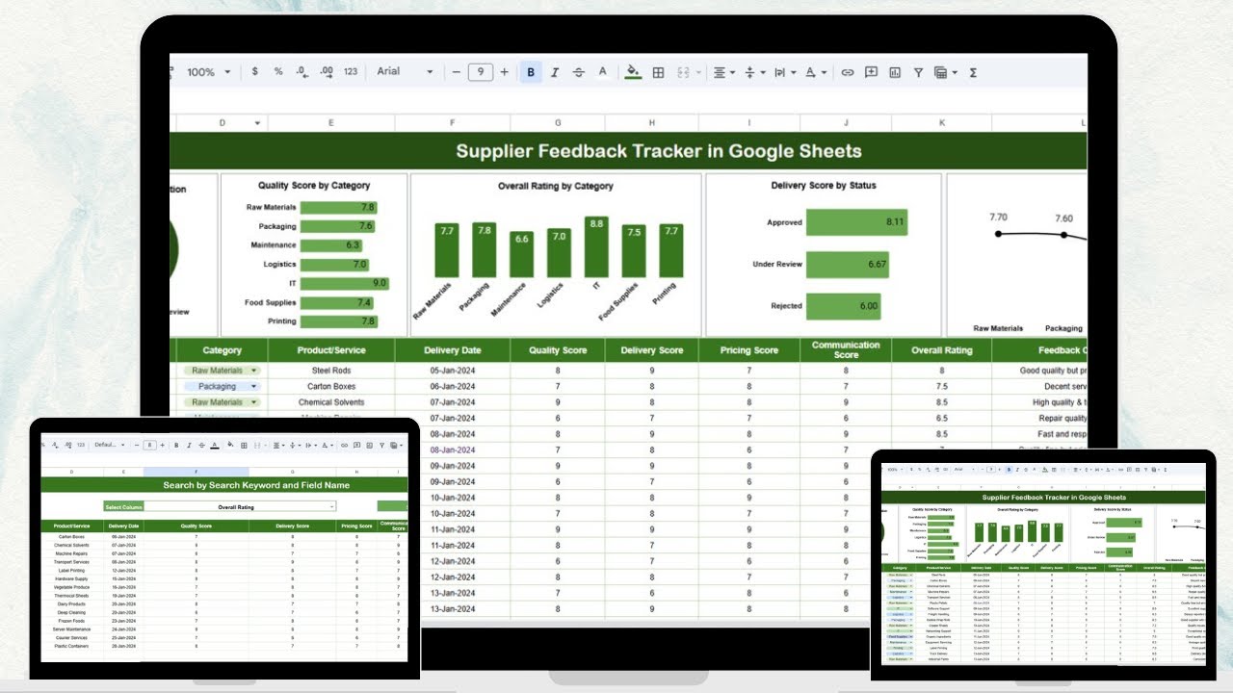Click Functions sigma icon in the tablet window toolbar
This screenshot has height=693, width=1233.
pyautogui.click(x=1165, y=470)
